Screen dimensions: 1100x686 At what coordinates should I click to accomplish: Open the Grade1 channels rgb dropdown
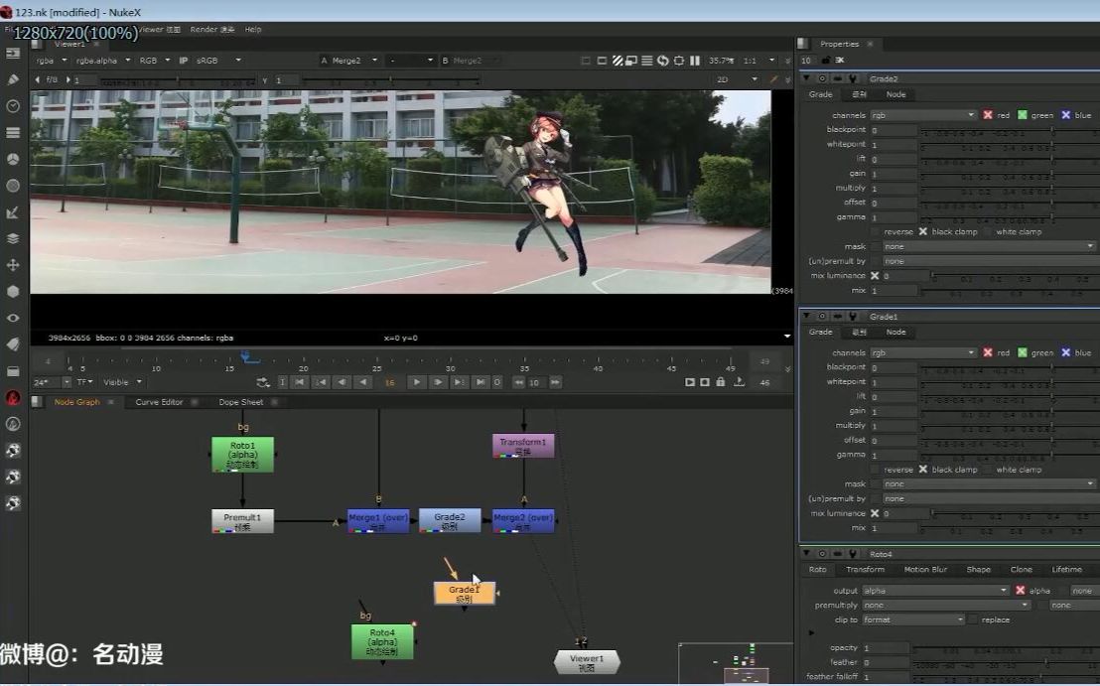pos(922,352)
